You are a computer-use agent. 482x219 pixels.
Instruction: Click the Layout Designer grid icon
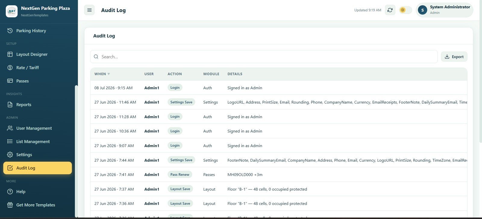10,54
